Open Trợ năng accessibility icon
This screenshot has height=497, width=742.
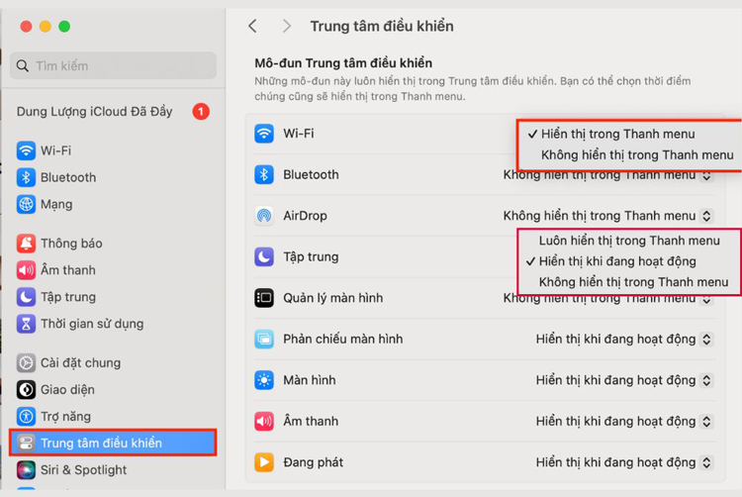click(26, 417)
